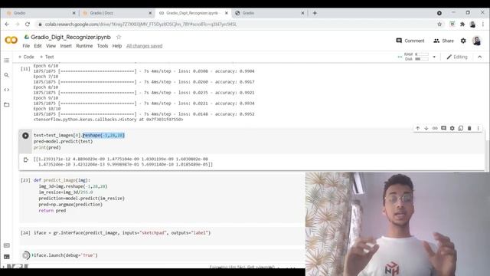Click the pred=model.predict(test) code line
The image size is (490, 276).
63,141
